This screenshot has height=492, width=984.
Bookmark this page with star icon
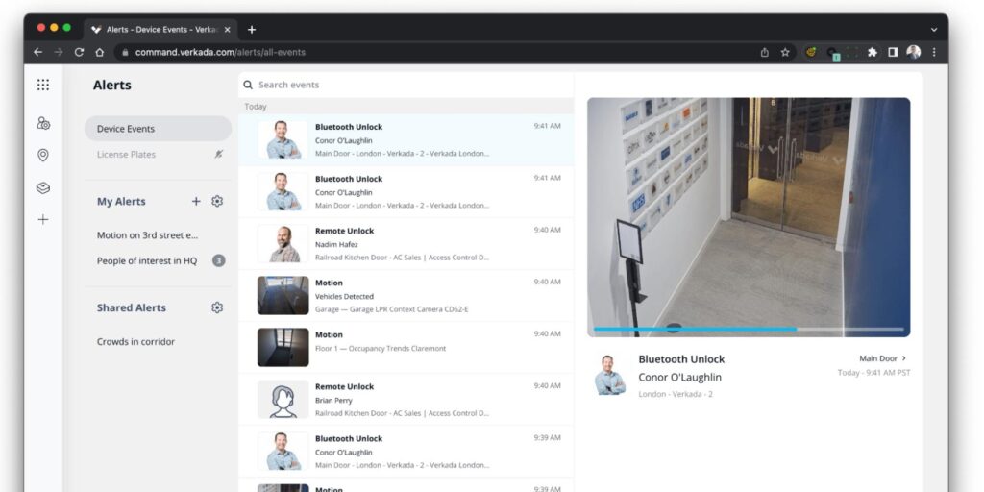click(x=785, y=52)
